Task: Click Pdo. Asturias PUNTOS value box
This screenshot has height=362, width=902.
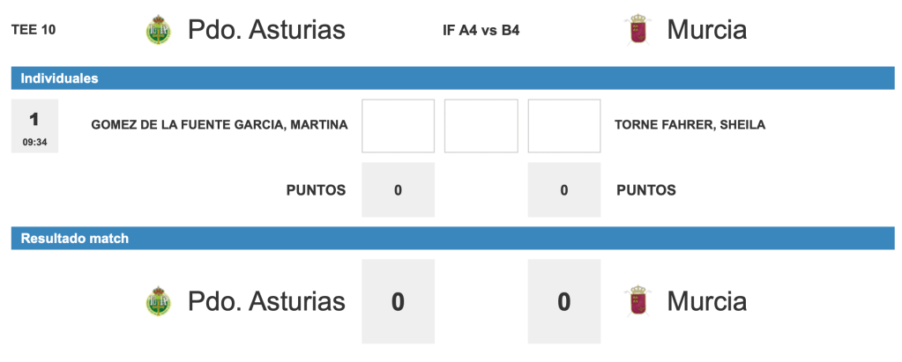Action: point(398,189)
